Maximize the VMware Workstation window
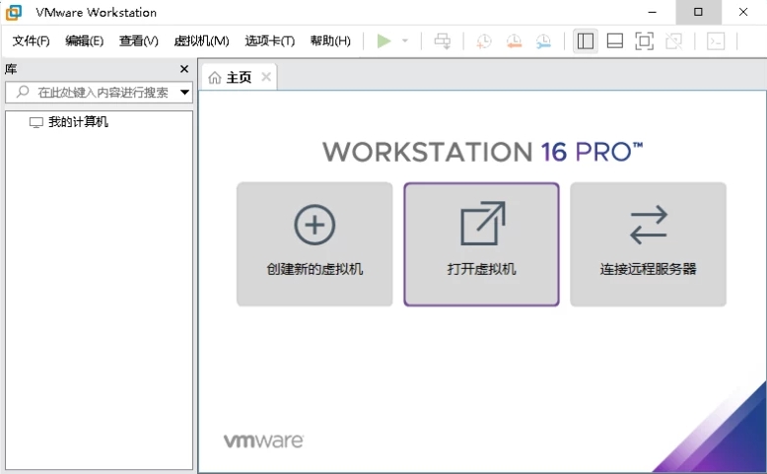 698,12
